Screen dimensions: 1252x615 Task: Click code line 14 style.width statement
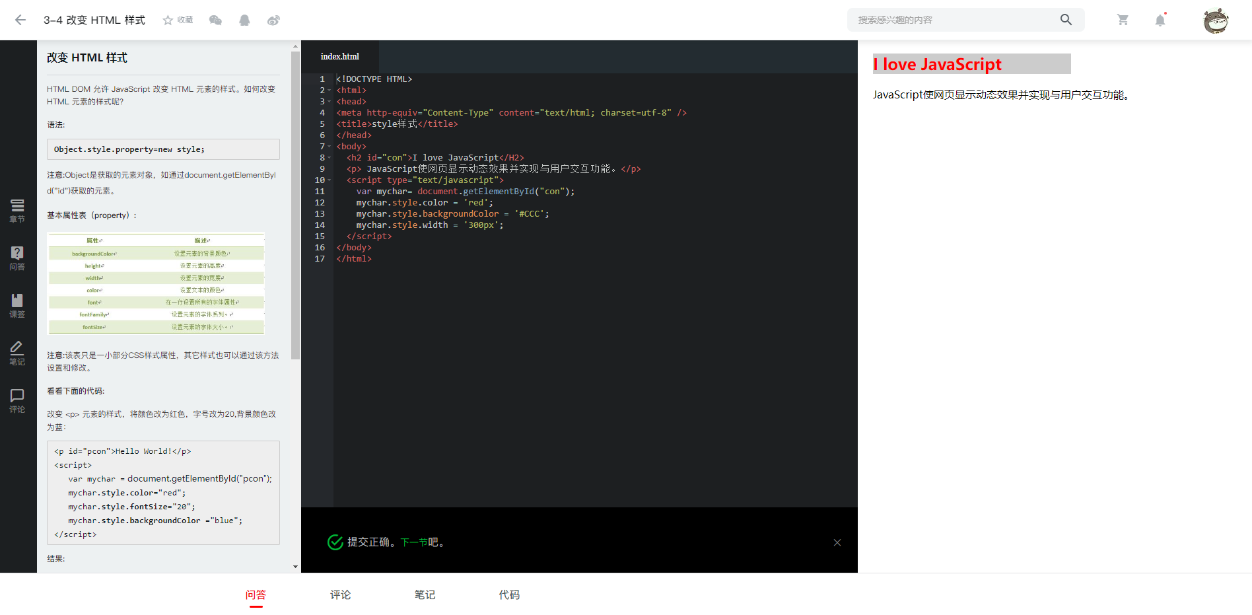430,225
